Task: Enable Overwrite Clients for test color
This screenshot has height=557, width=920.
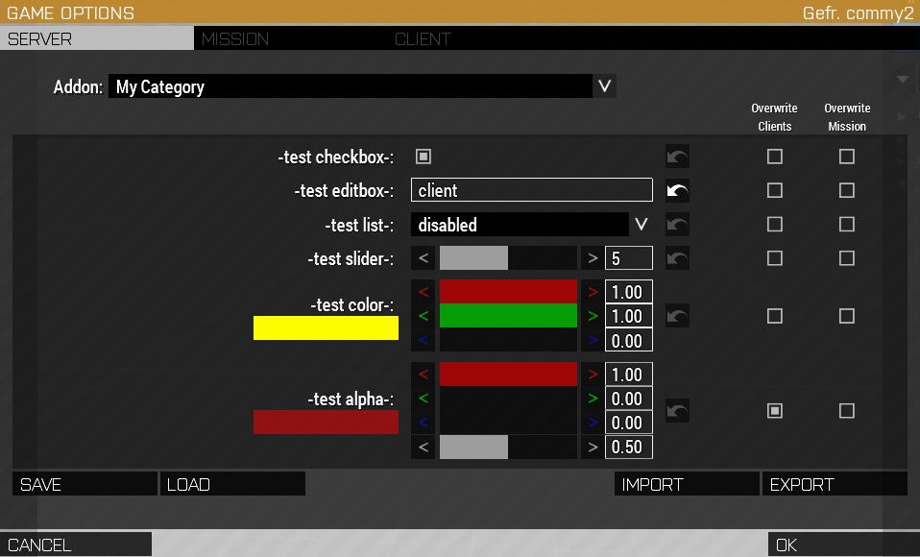Action: (774, 316)
